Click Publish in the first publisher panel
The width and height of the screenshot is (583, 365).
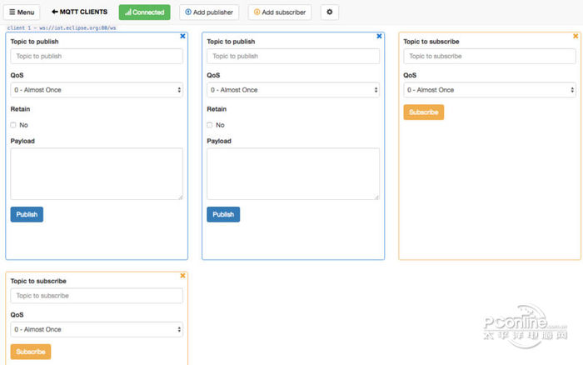click(27, 214)
